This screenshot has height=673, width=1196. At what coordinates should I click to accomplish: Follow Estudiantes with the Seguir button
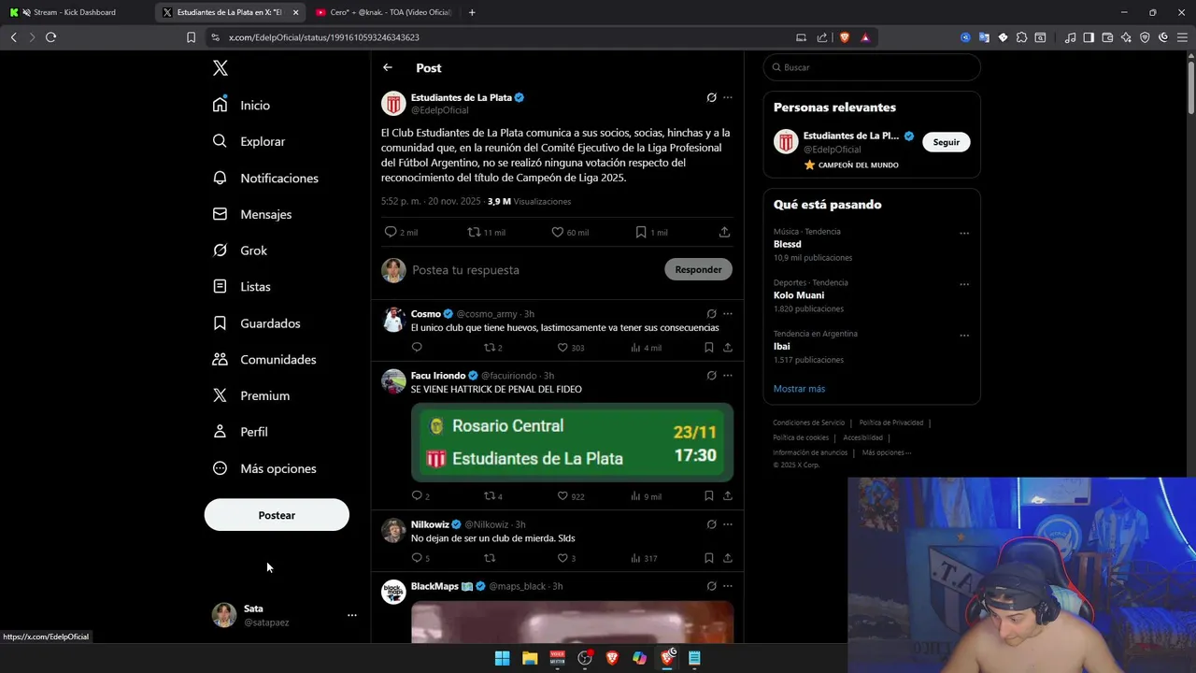click(x=946, y=142)
